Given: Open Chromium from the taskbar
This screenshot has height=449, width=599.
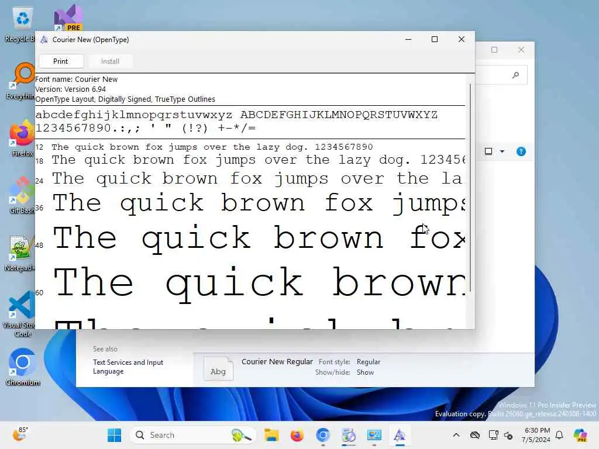Looking at the screenshot, I should click(323, 435).
